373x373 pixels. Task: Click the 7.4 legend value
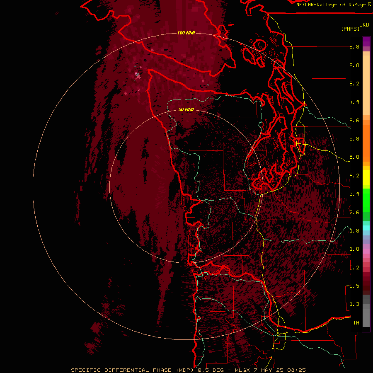(354, 102)
